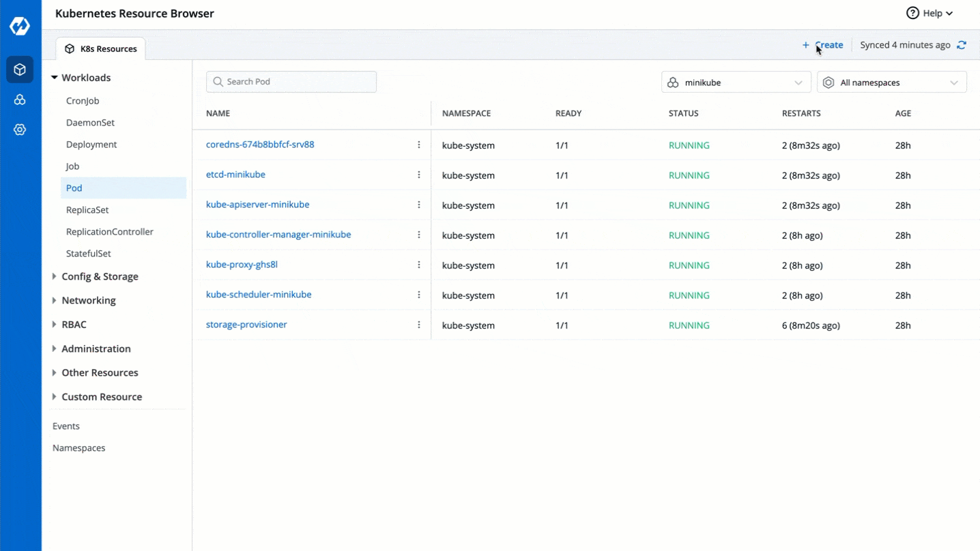Open the All namespaces dropdown

point(891,83)
